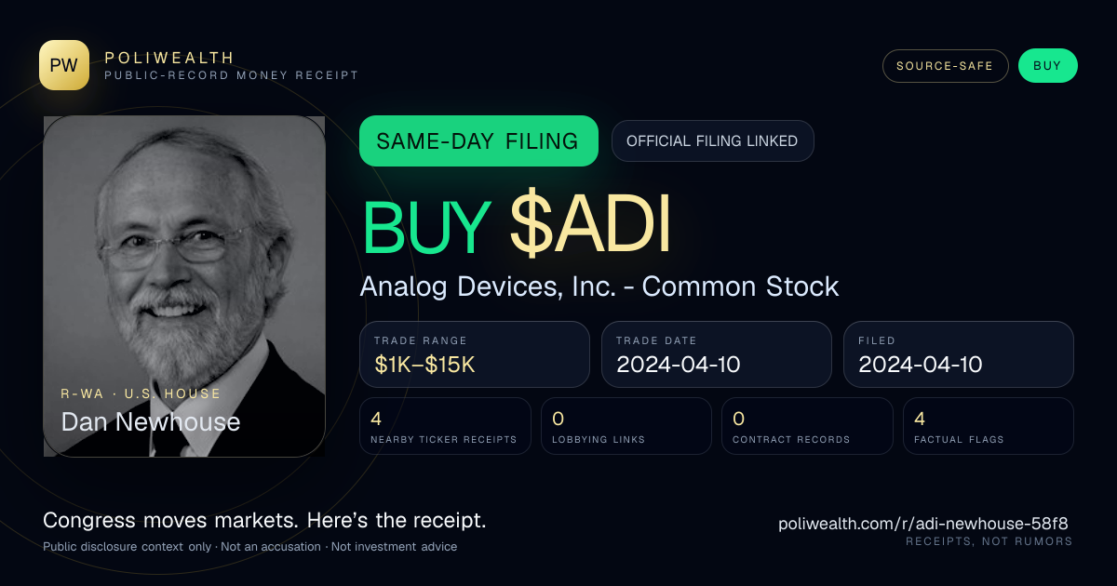Open the Lobbying Links stat card
Viewport: 1117px width, 586px height.
click(626, 426)
